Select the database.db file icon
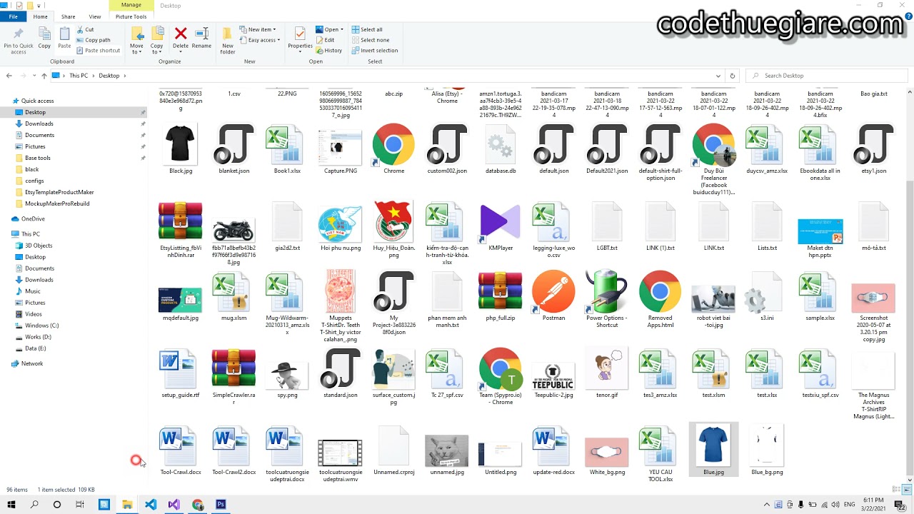Screen dimensions: 914x514 (501, 145)
